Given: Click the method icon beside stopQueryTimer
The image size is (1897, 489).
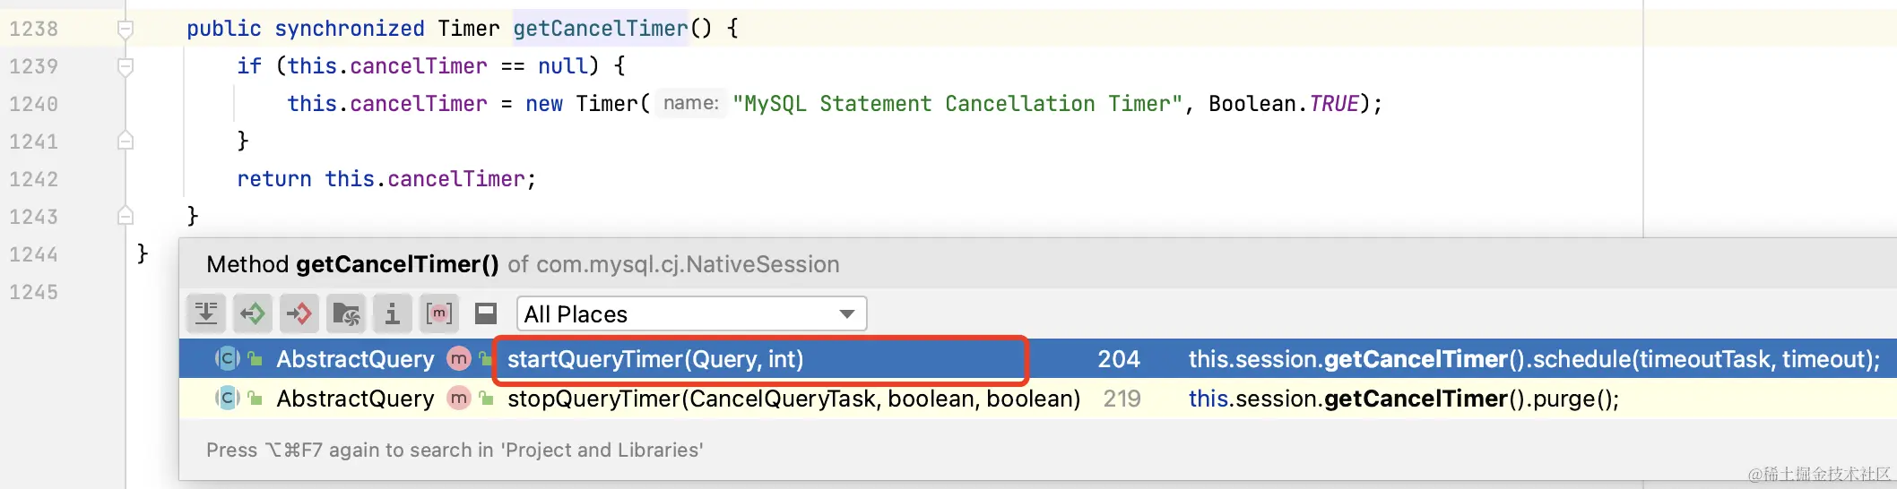Looking at the screenshot, I should [x=459, y=399].
